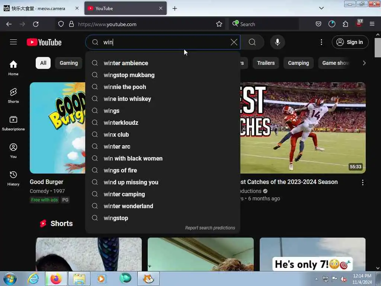Select the Gaming filter chip
Viewport: 381px width, 286px height.
69,63
